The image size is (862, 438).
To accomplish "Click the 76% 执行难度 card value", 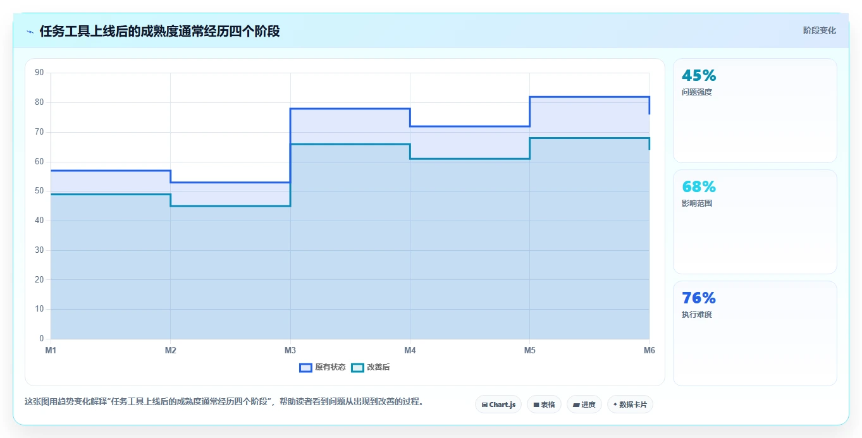I will pos(699,298).
